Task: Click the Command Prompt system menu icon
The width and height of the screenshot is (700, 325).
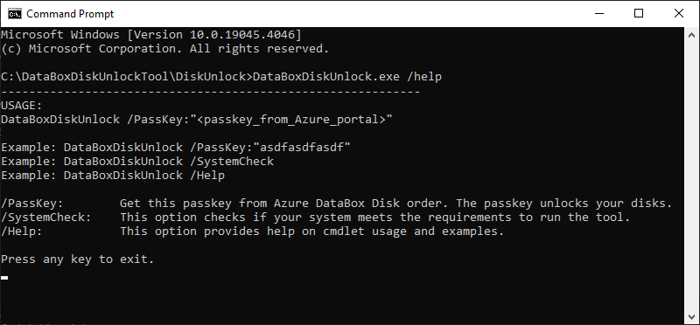Action: point(15,14)
